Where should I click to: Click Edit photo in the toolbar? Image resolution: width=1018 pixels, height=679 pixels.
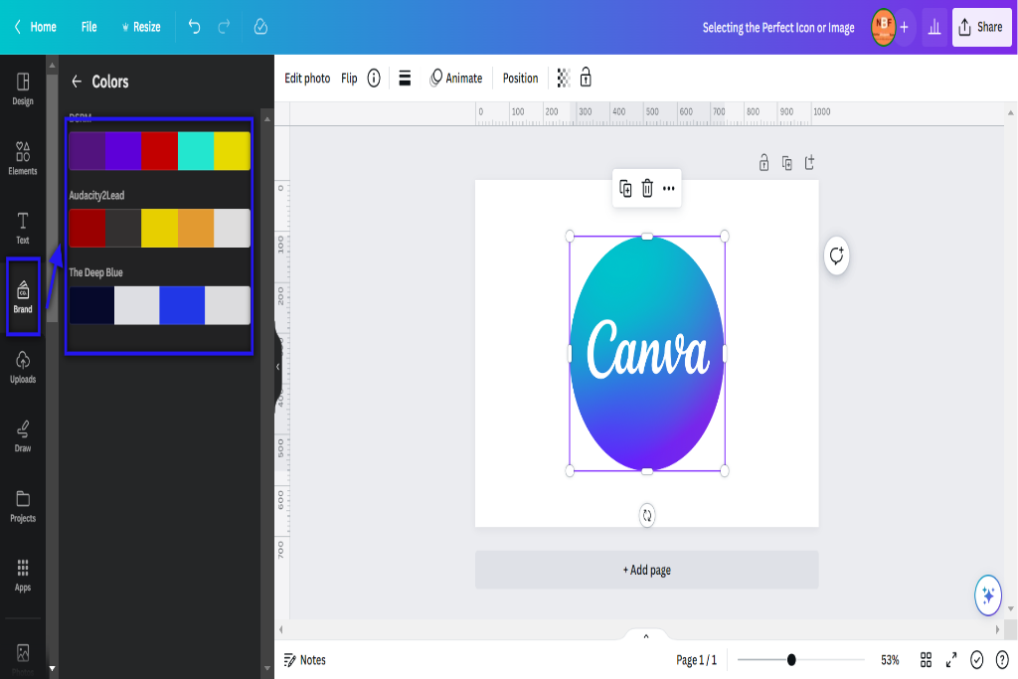[307, 78]
